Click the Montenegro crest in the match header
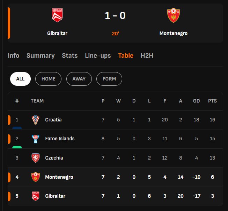The width and height of the screenshot is (228, 211). (x=173, y=15)
